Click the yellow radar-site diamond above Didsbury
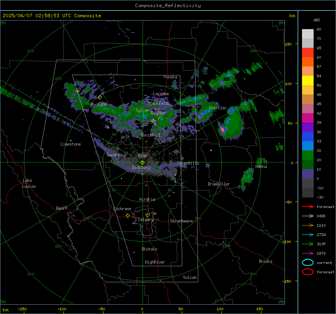This screenshot has width=336, height=314. [x=142, y=163]
